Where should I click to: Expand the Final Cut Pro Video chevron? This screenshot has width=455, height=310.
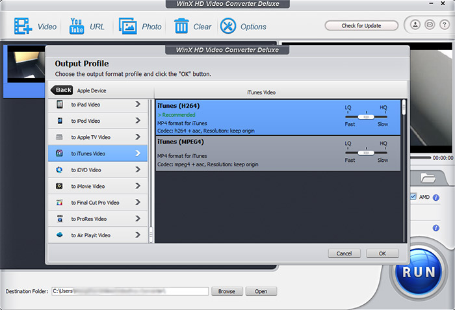(138, 202)
